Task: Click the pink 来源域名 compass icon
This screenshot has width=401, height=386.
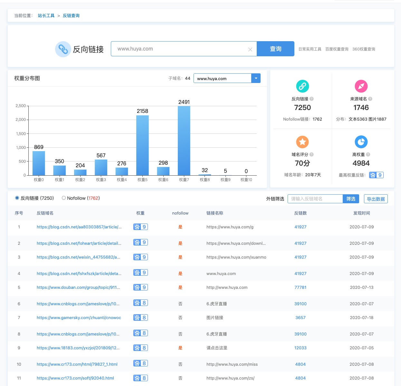Action: coord(361,86)
